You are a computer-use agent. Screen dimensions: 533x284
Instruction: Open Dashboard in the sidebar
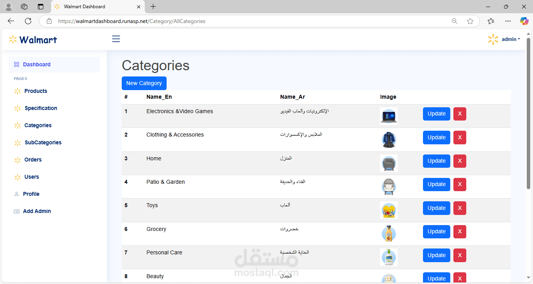54,65
